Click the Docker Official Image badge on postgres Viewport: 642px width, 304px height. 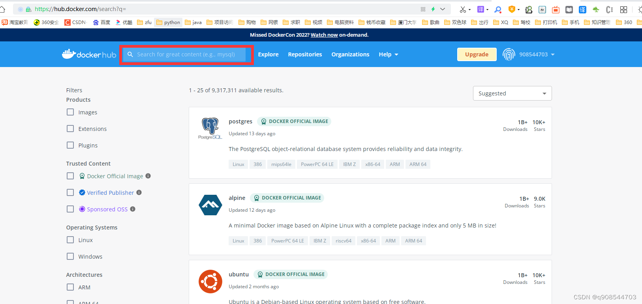coord(294,121)
